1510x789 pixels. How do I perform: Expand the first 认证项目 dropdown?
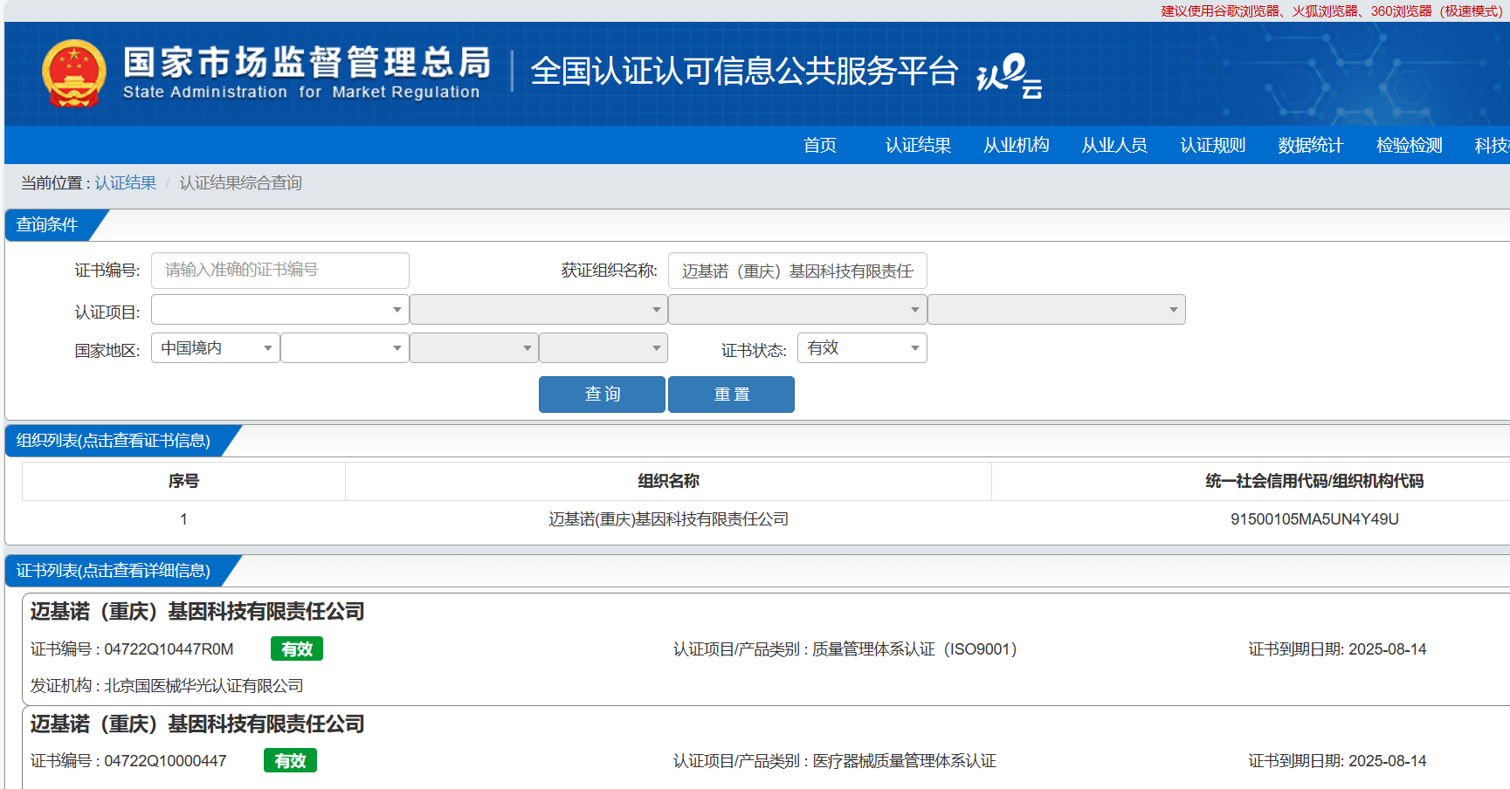click(x=280, y=310)
